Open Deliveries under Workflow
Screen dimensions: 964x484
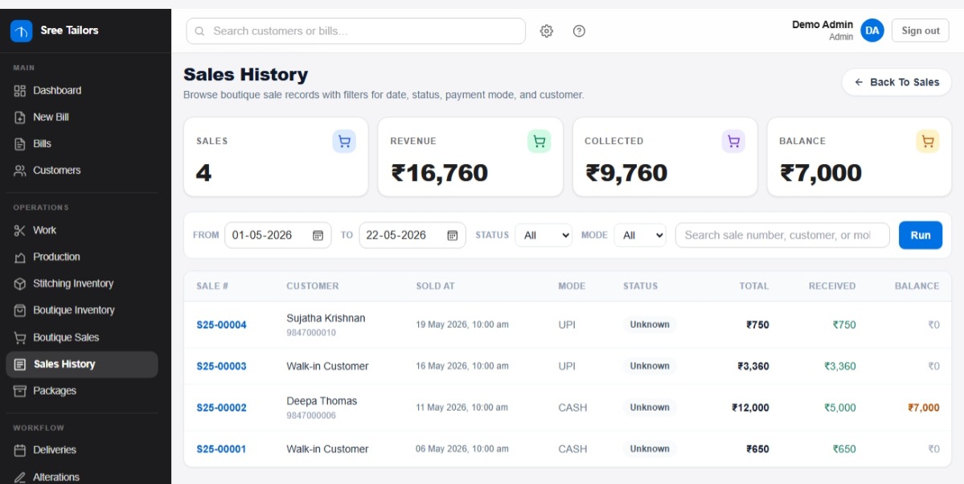point(82,450)
